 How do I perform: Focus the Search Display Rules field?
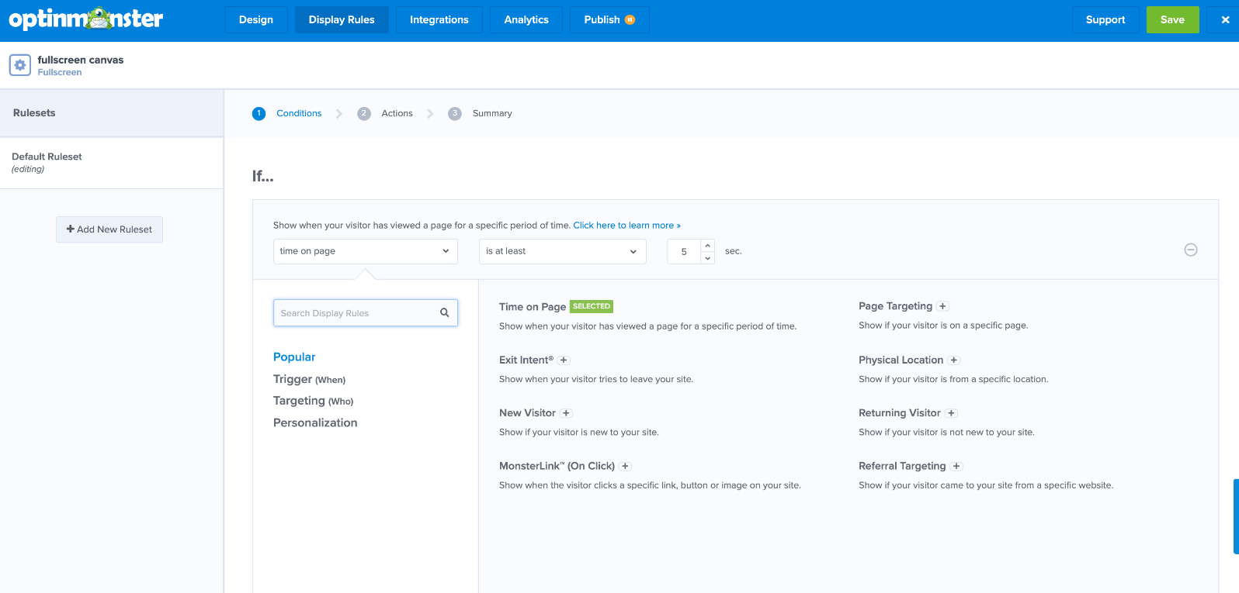[357, 313]
